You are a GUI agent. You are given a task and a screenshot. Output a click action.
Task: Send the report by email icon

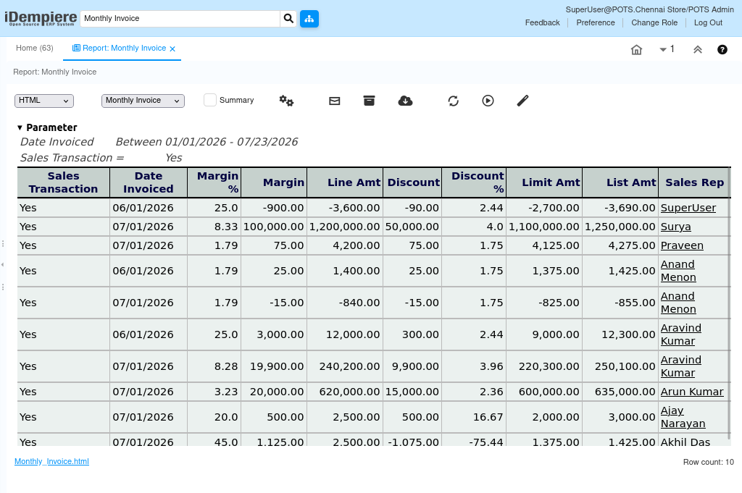(335, 101)
